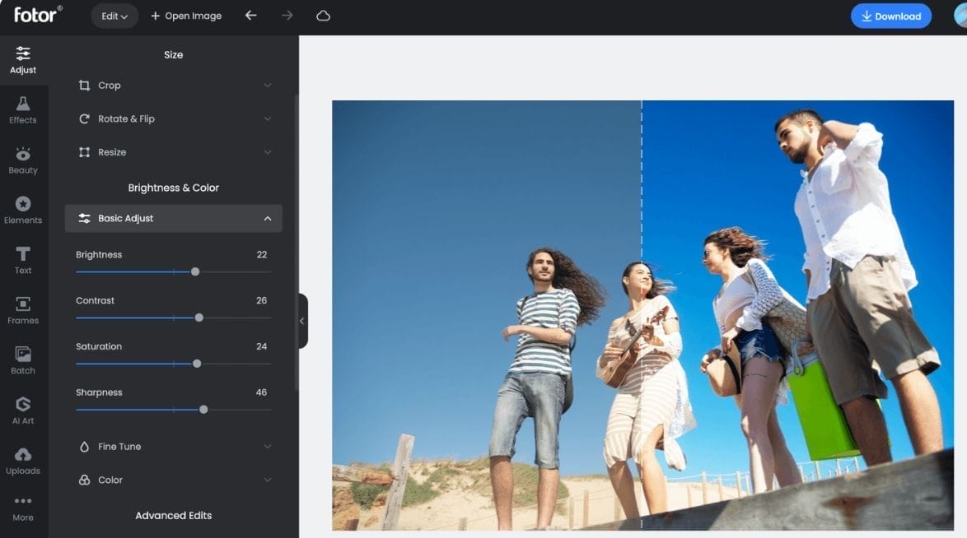Open the Beauty tools panel
967x538 pixels.
coord(23,160)
